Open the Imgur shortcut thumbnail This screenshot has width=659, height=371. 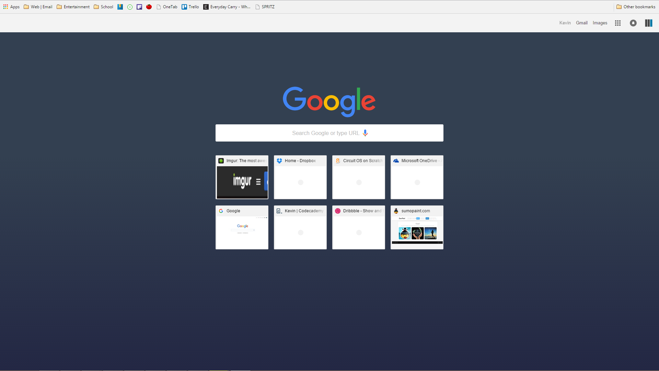(x=242, y=177)
